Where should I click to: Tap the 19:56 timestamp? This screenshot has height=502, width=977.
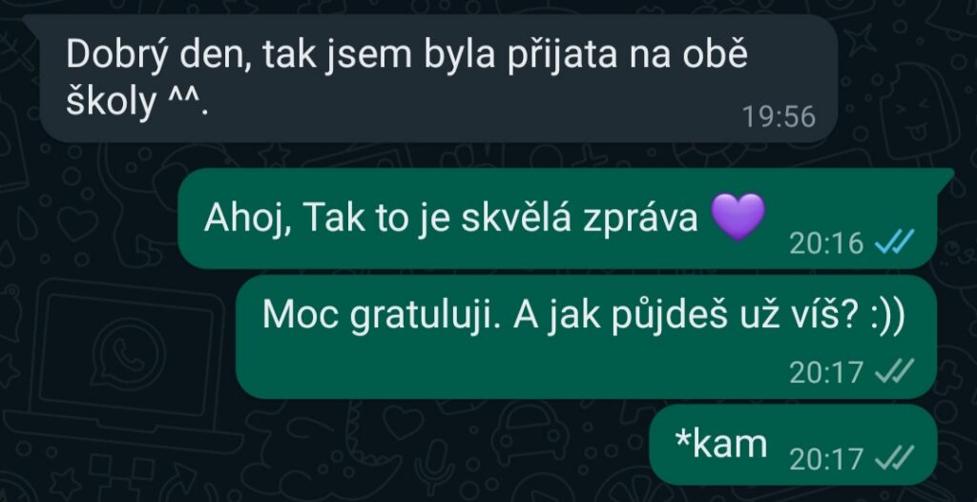pos(779,117)
